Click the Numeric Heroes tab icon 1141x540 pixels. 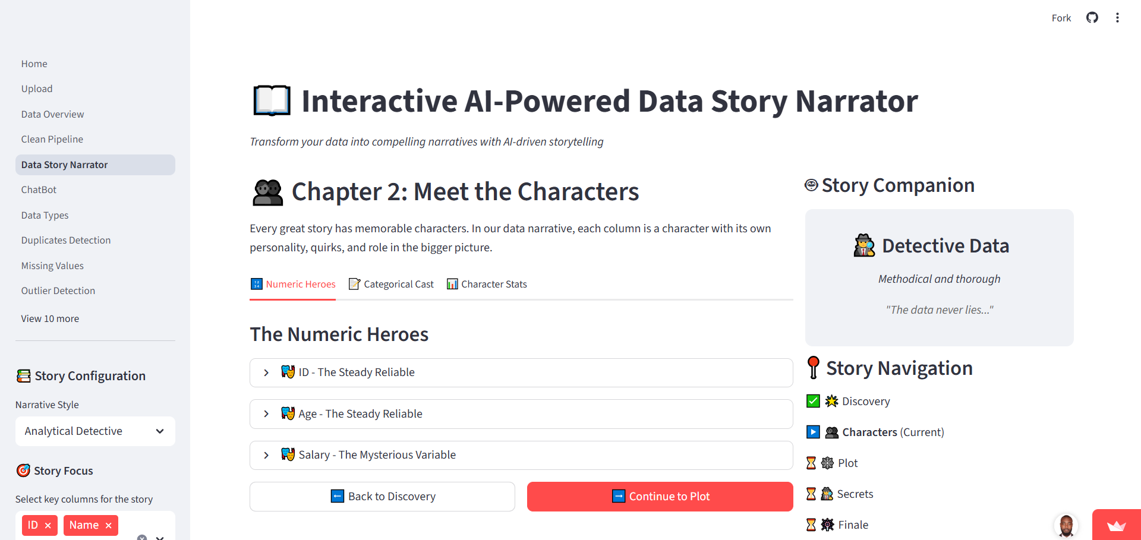(256, 284)
